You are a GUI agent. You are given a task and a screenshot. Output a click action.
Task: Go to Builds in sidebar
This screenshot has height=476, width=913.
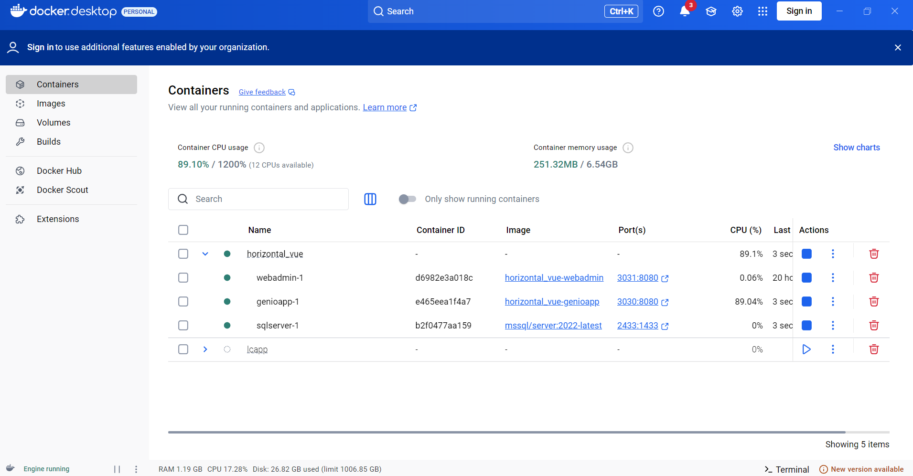[x=71, y=142]
